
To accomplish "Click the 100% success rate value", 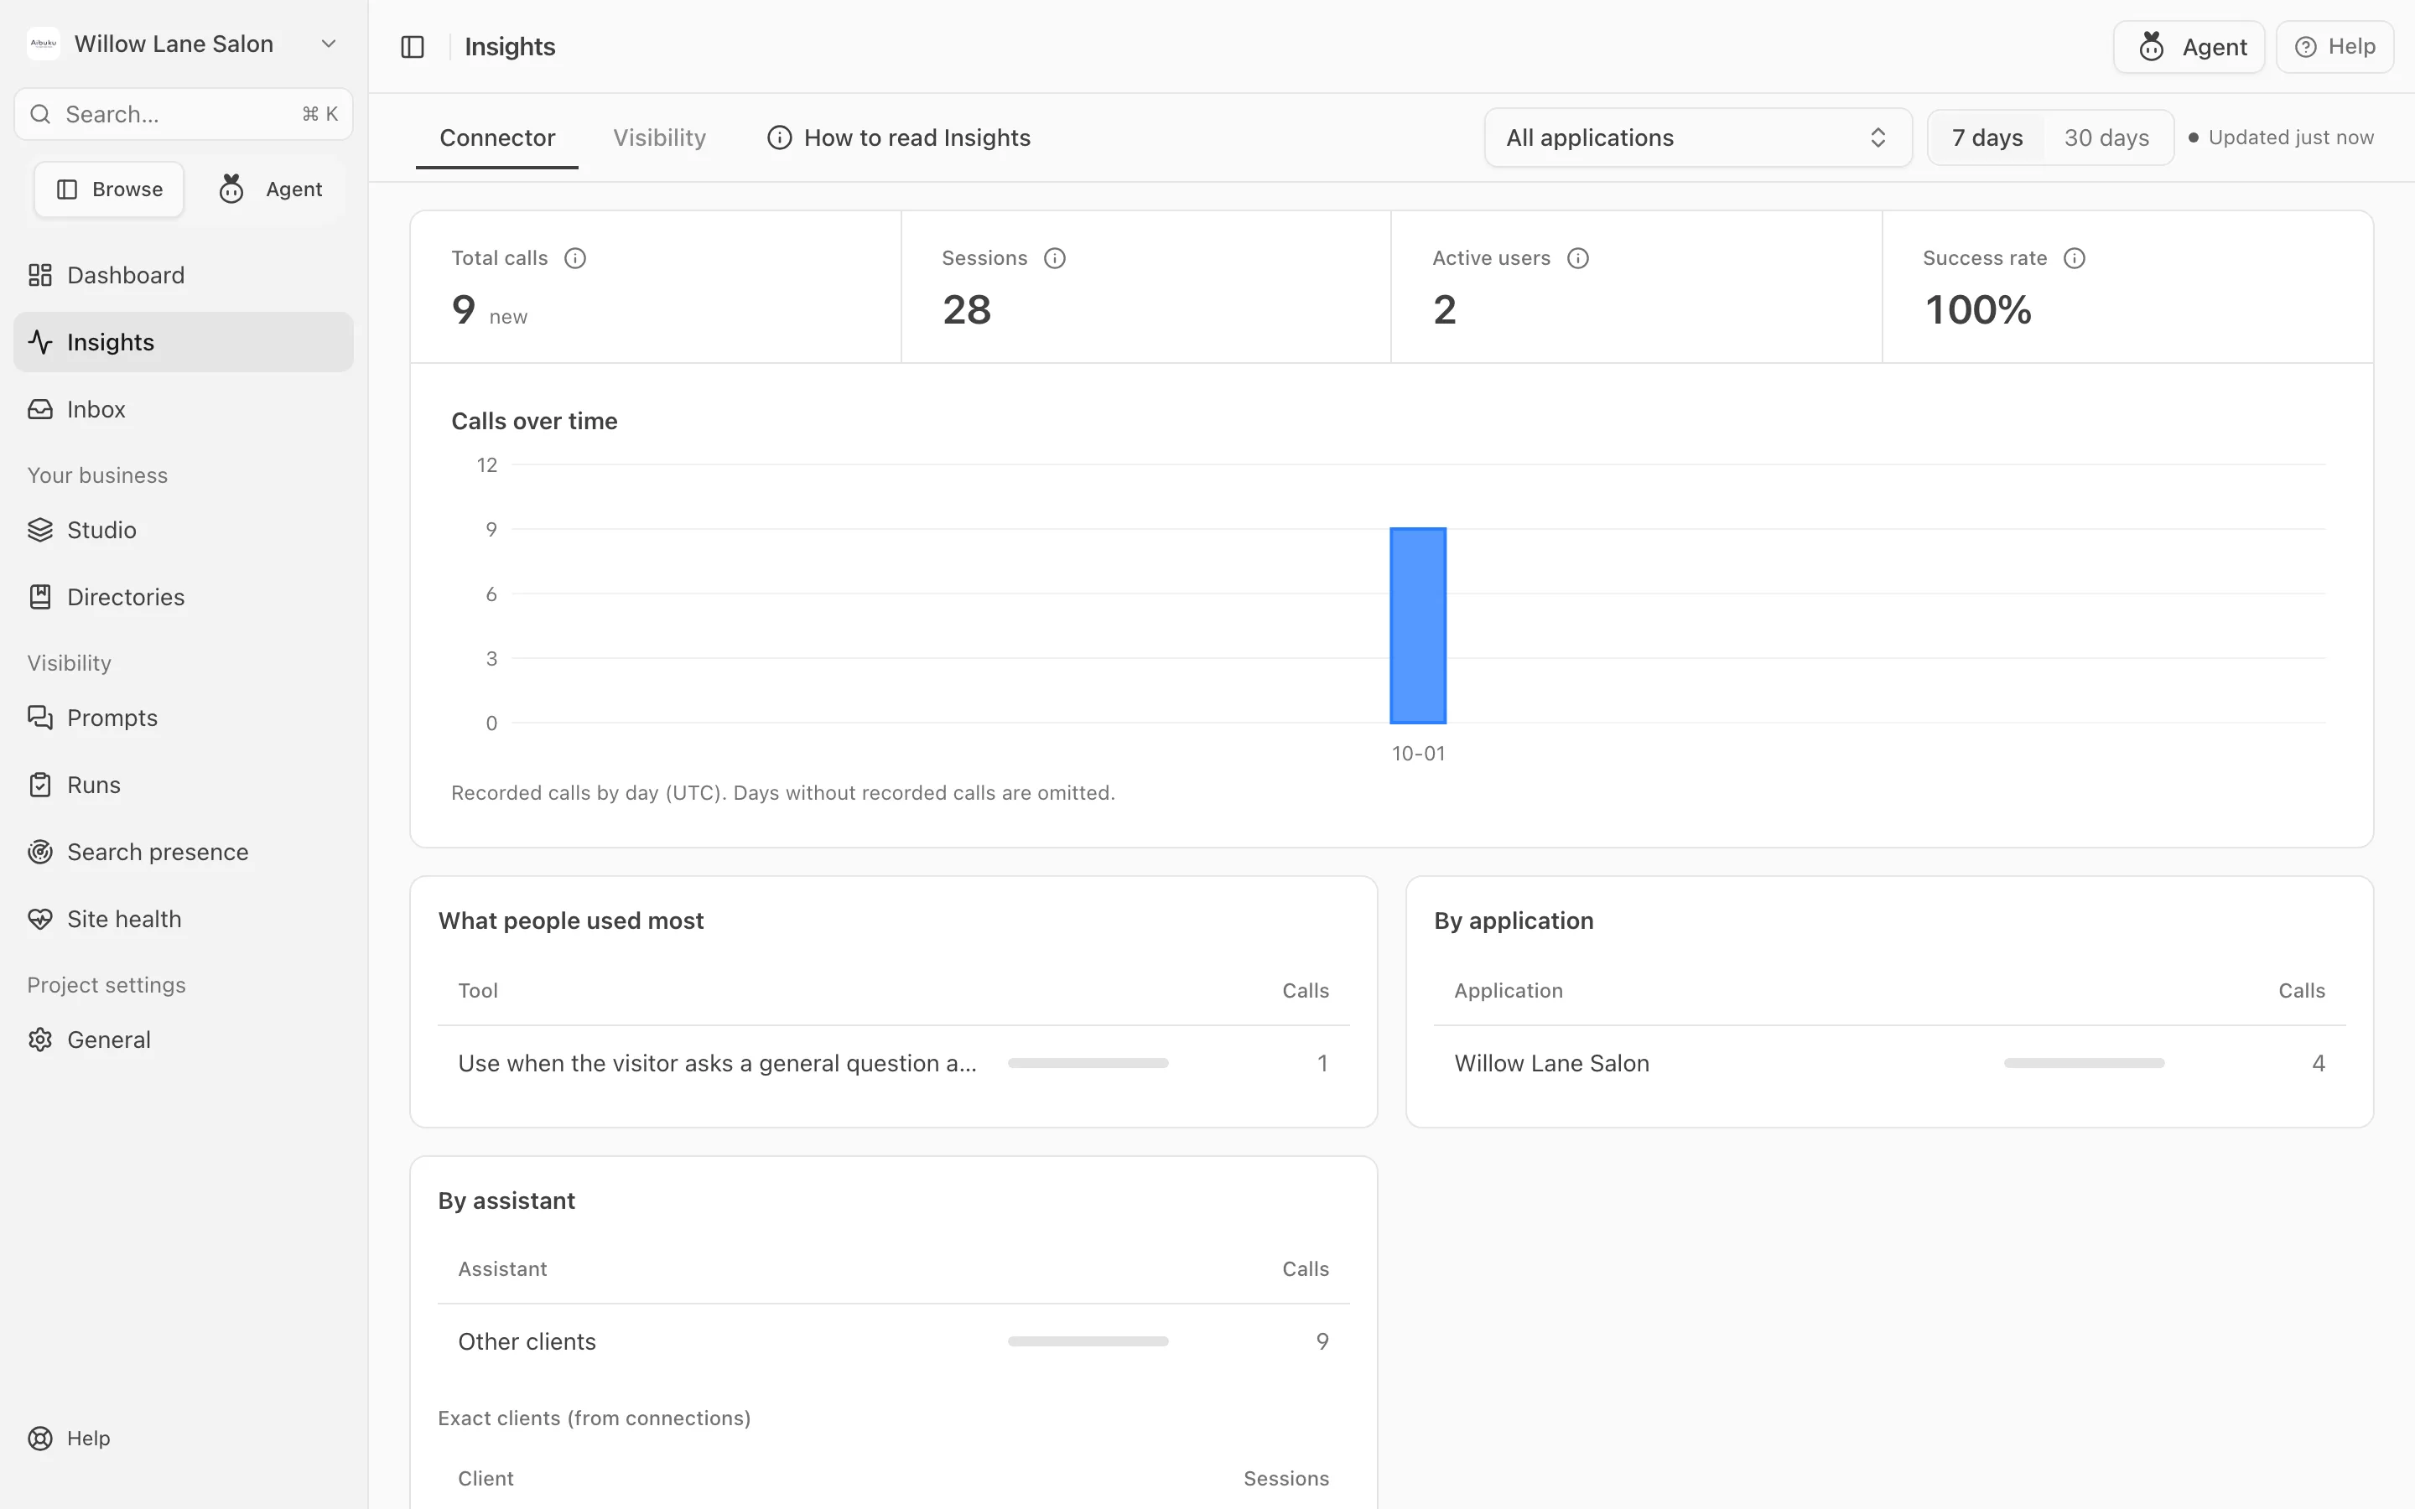I will tap(1978, 309).
